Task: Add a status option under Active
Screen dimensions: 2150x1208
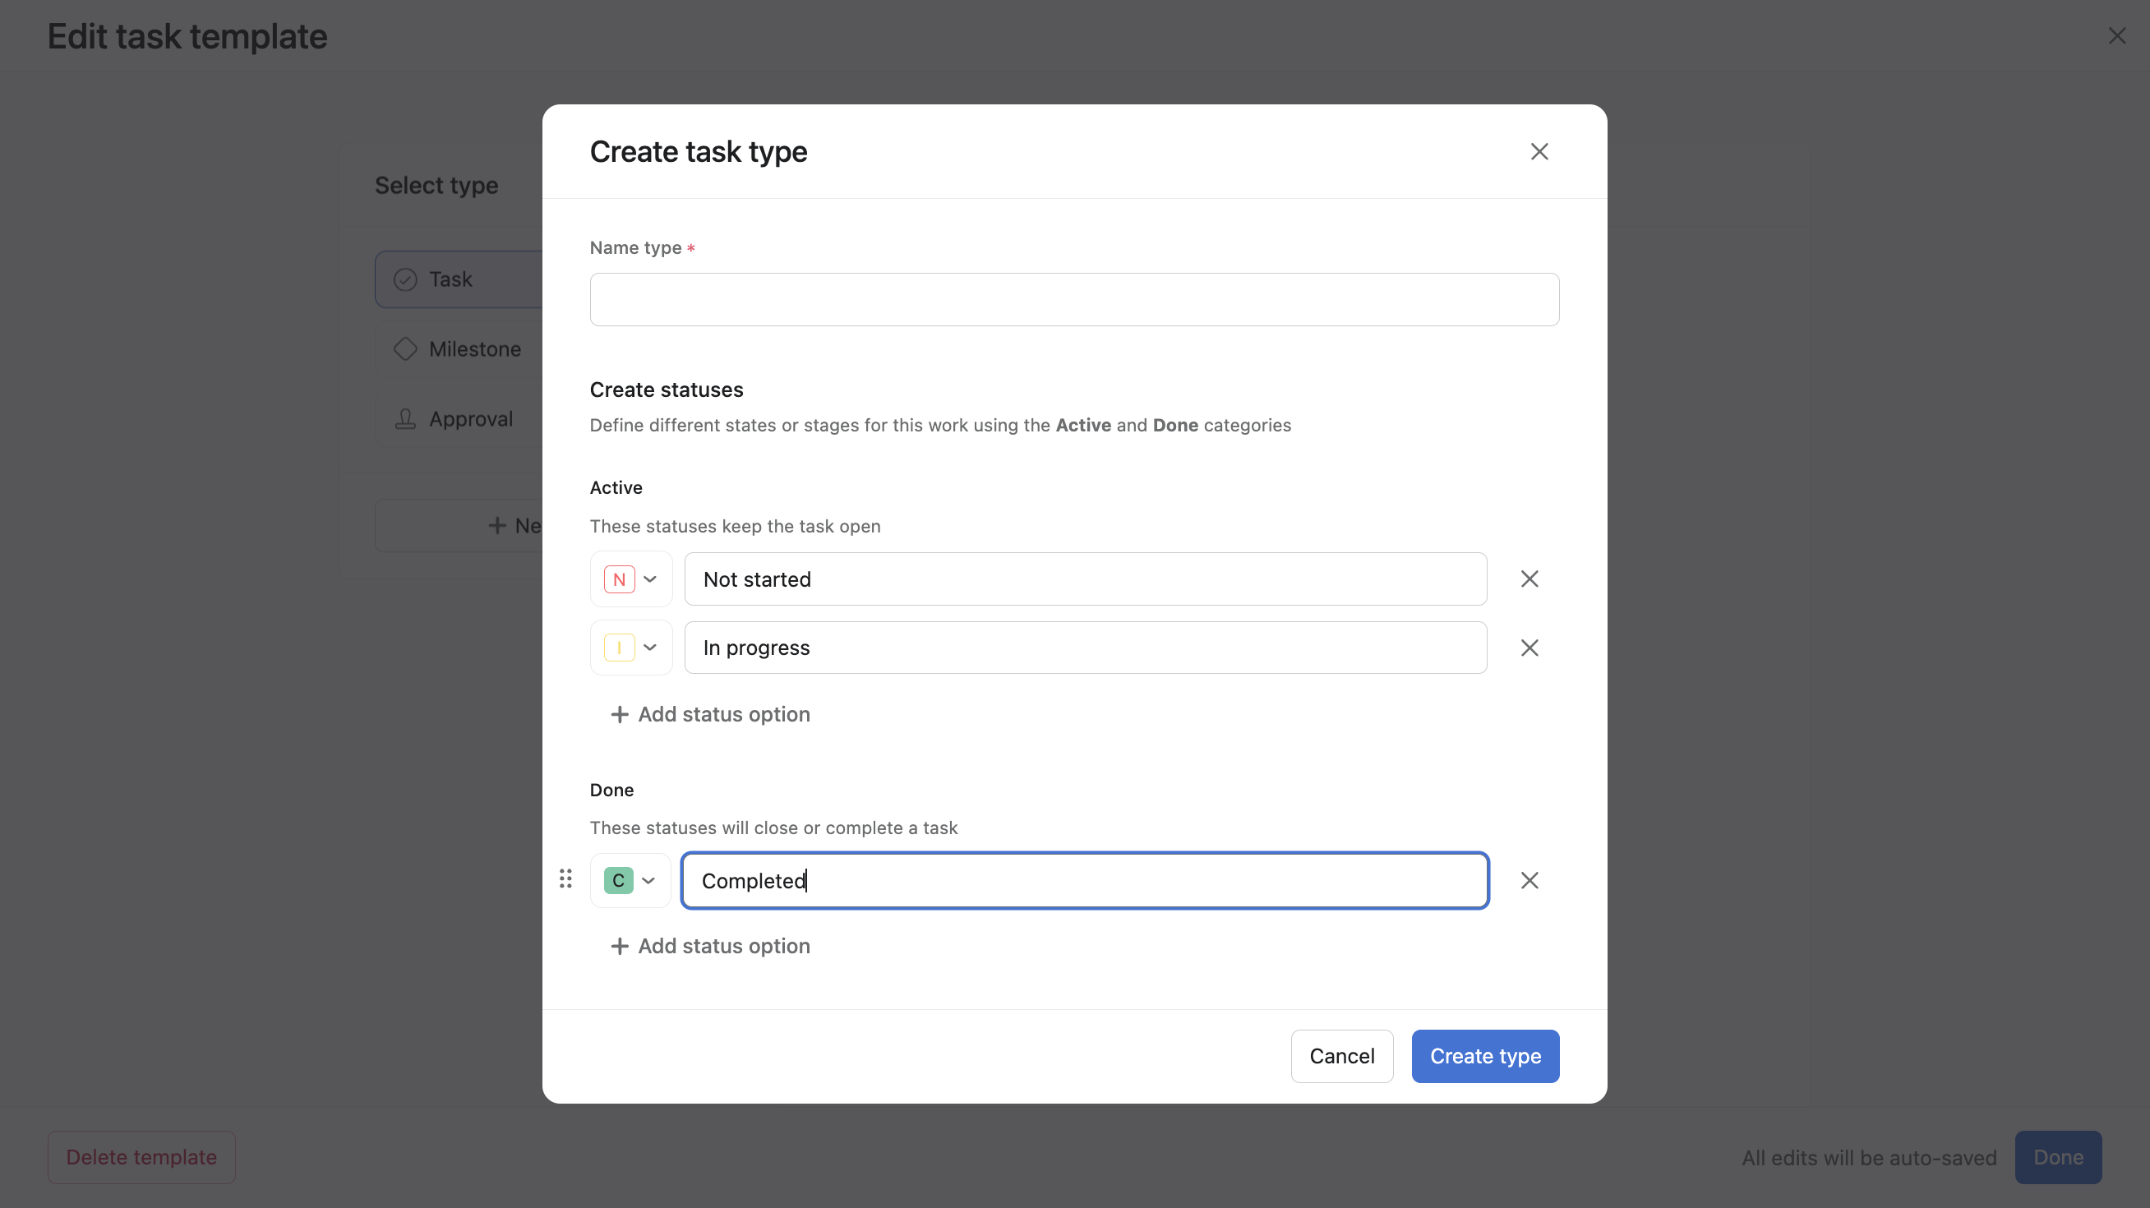Action: click(x=709, y=714)
